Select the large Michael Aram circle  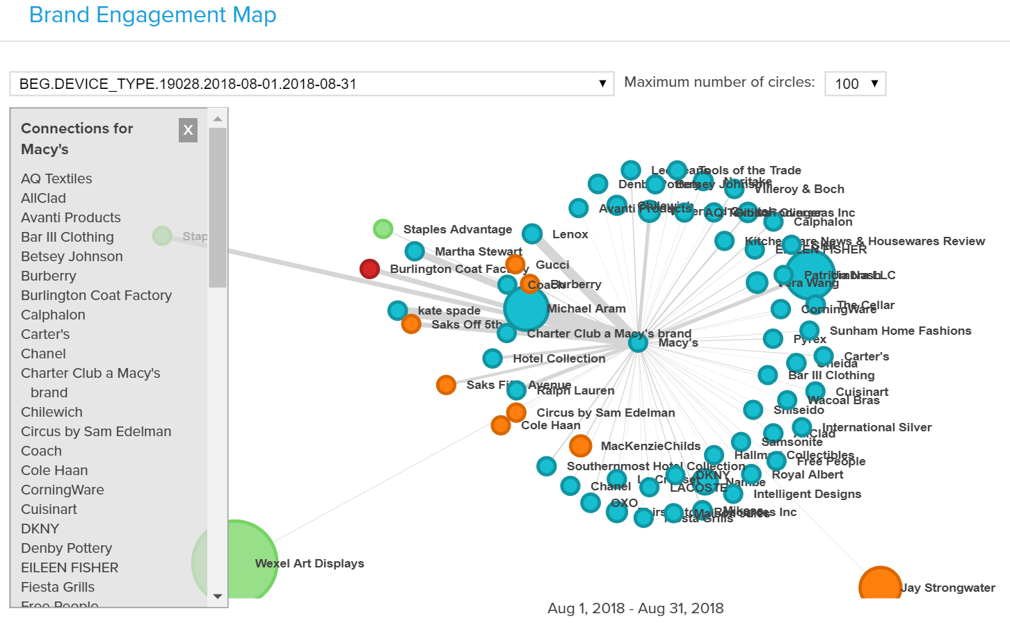coord(527,310)
